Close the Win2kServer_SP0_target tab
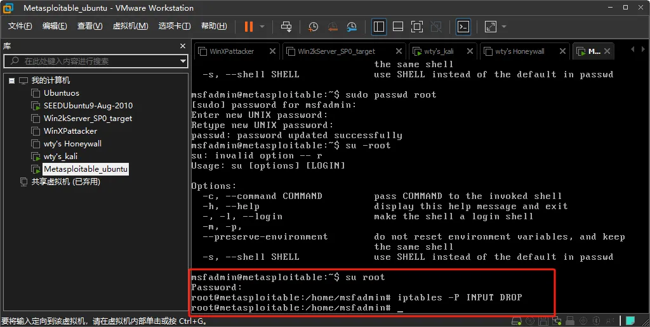This screenshot has width=650, height=327. [x=399, y=51]
